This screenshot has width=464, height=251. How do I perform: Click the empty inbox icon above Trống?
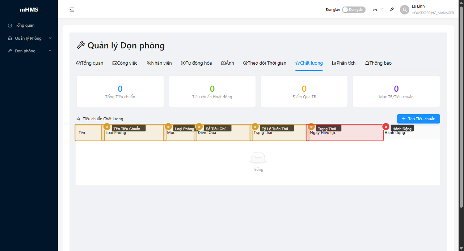coord(258,158)
